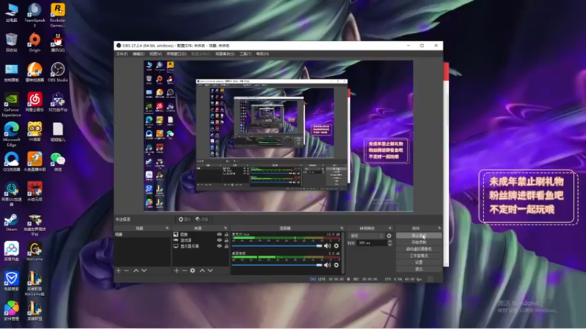Open the Origin desktop icon
This screenshot has height=329, width=586.
[x=34, y=42]
